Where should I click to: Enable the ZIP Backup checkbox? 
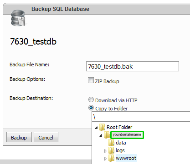[x=91, y=80]
